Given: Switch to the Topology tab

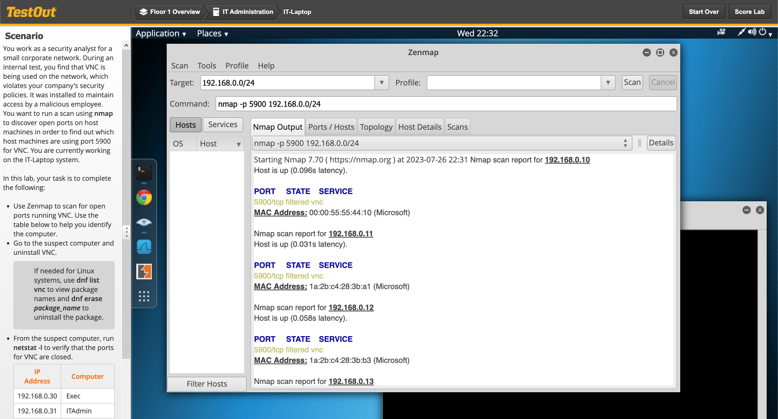Looking at the screenshot, I should click(376, 126).
